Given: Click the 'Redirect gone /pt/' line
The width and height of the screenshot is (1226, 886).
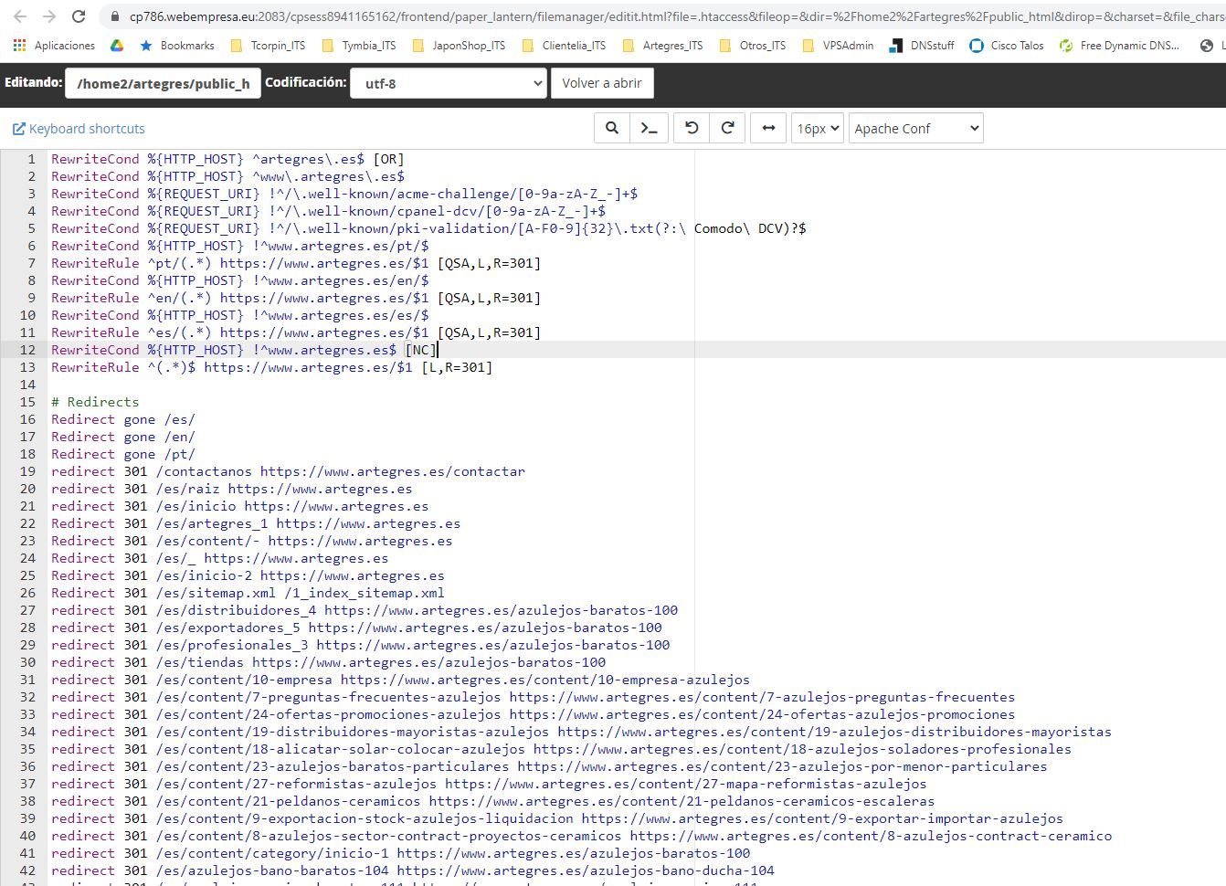Looking at the screenshot, I should [123, 454].
